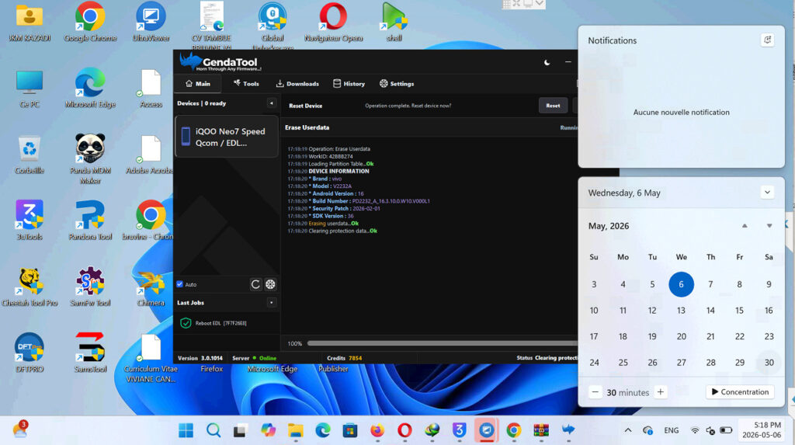795x445 pixels.
Task: Open Microsoft Store from taskbar
Action: click(350, 430)
